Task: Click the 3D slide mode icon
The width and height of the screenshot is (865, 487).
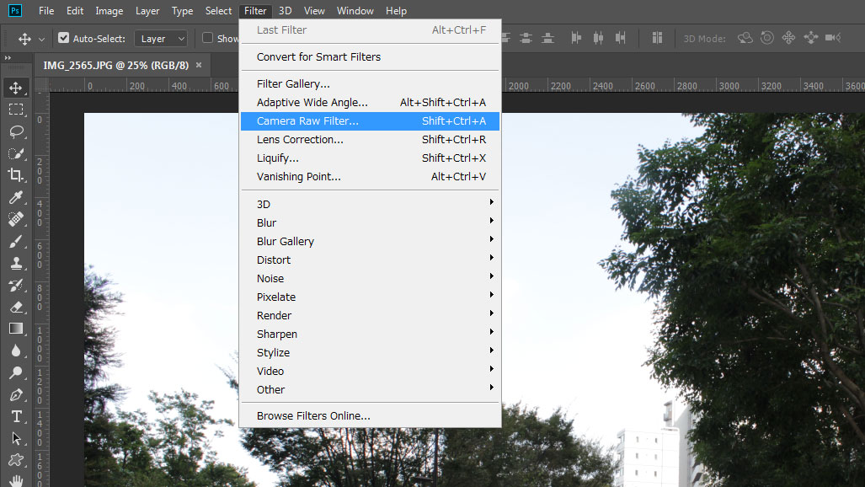Action: (x=811, y=38)
